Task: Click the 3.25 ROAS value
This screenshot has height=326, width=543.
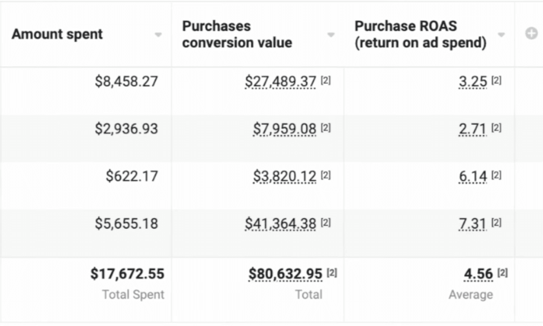Action: click(473, 81)
